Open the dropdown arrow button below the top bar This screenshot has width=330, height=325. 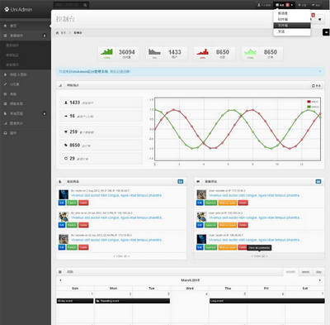point(319,19)
